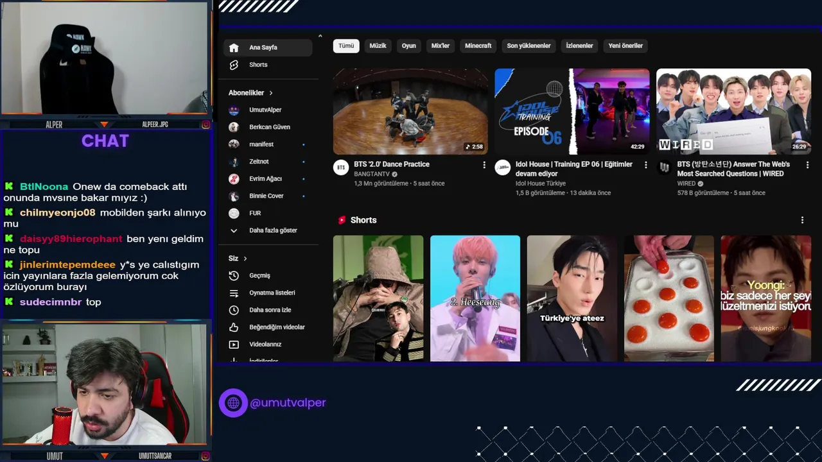The height and width of the screenshot is (462, 822).
Task: Click chat username chilmyeonjo08
Action: click(58, 212)
